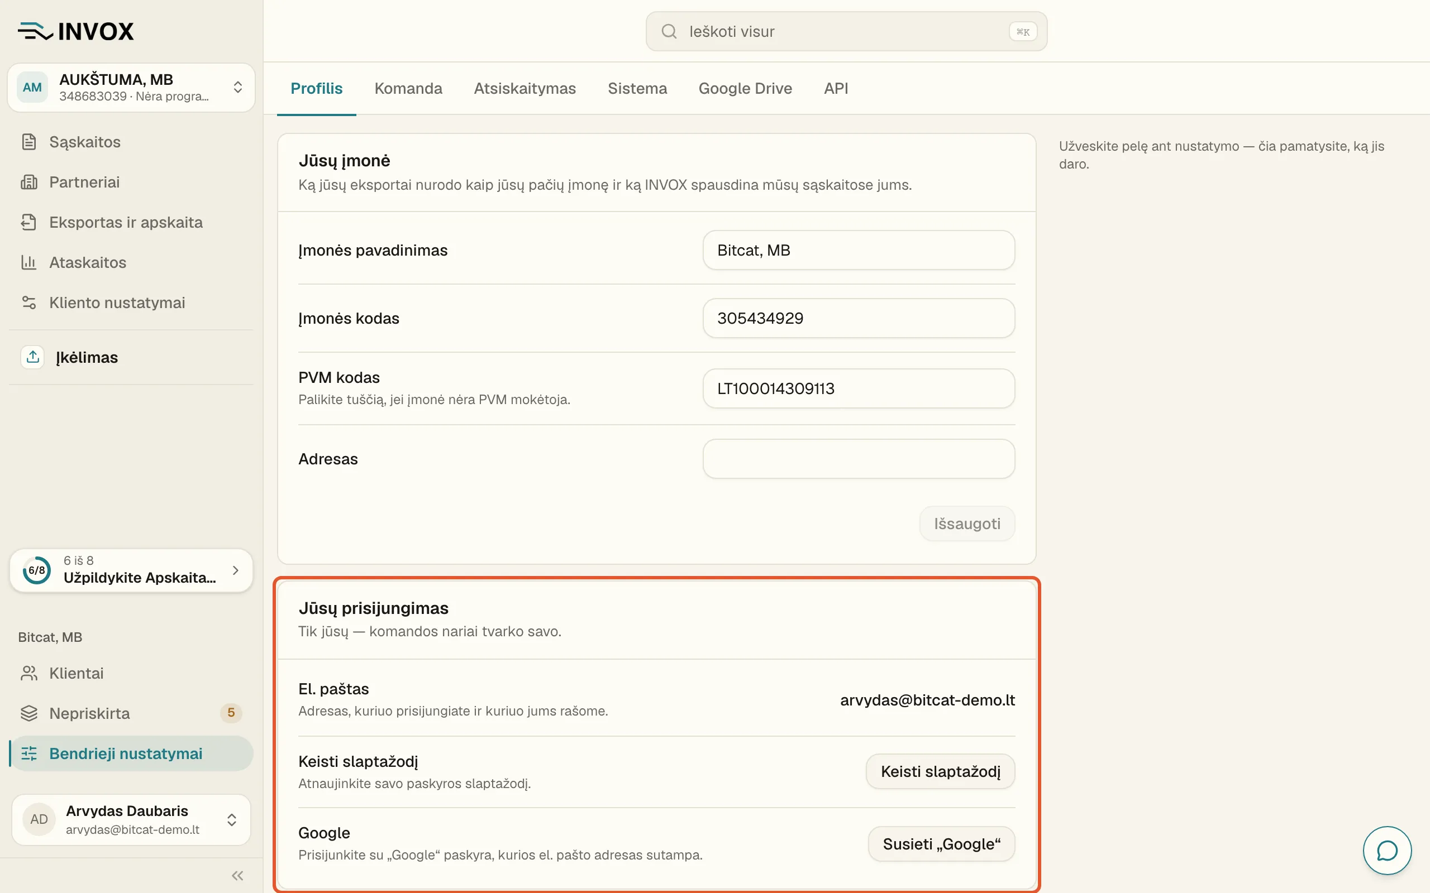
Task: Click the Klientai people icon
Action: (29, 673)
